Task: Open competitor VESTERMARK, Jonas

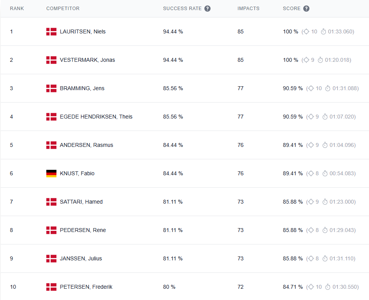Action: click(x=87, y=60)
